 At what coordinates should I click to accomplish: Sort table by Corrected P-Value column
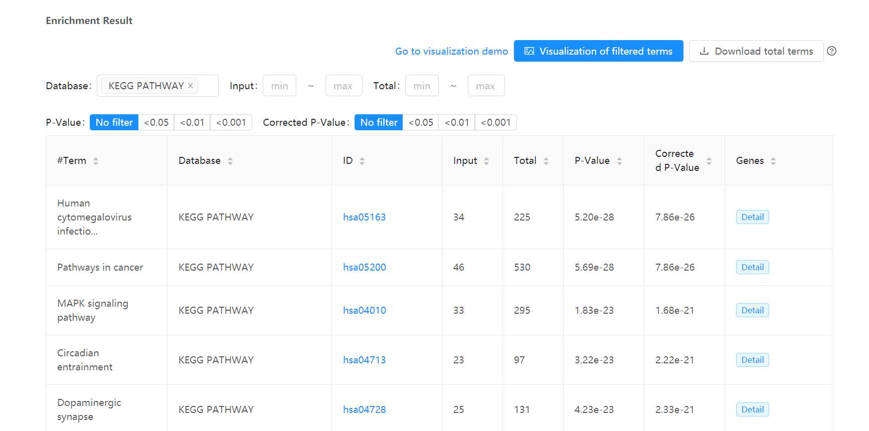[709, 161]
